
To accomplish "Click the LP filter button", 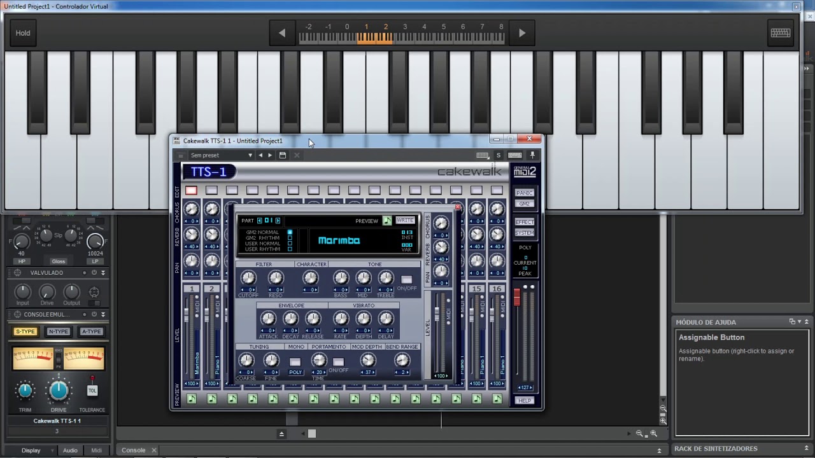I will (x=96, y=261).
